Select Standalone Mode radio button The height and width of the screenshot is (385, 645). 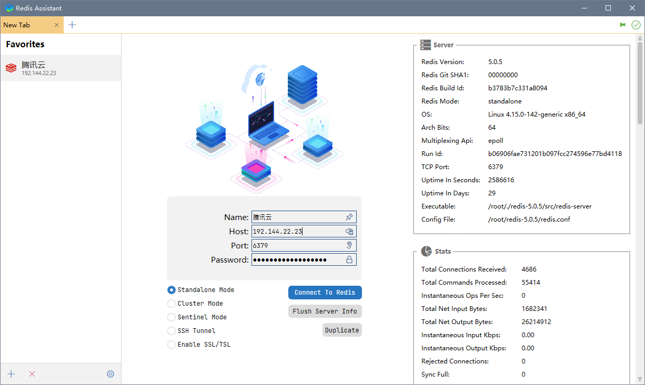pos(172,290)
